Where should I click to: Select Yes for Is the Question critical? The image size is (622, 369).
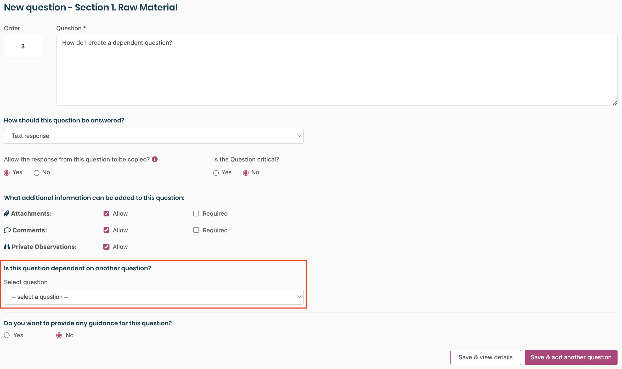216,173
